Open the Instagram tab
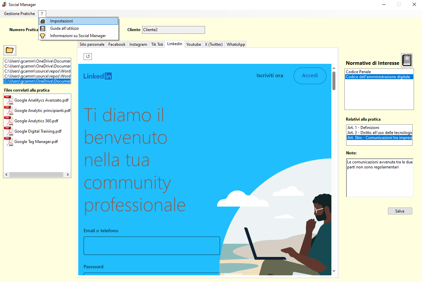The height and width of the screenshot is (282, 422). (138, 44)
